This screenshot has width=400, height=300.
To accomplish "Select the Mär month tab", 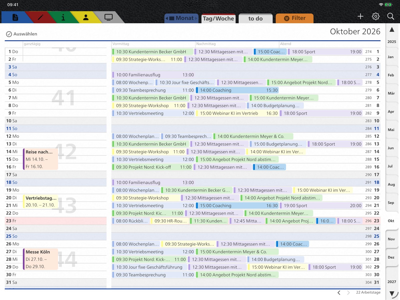I will (x=391, y=93).
